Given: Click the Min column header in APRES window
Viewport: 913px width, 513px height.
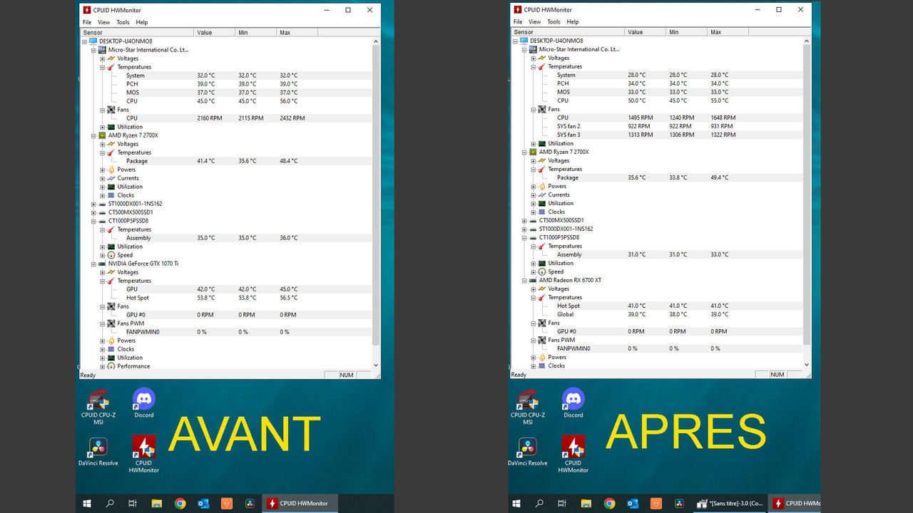Looking at the screenshot, I should 687,32.
